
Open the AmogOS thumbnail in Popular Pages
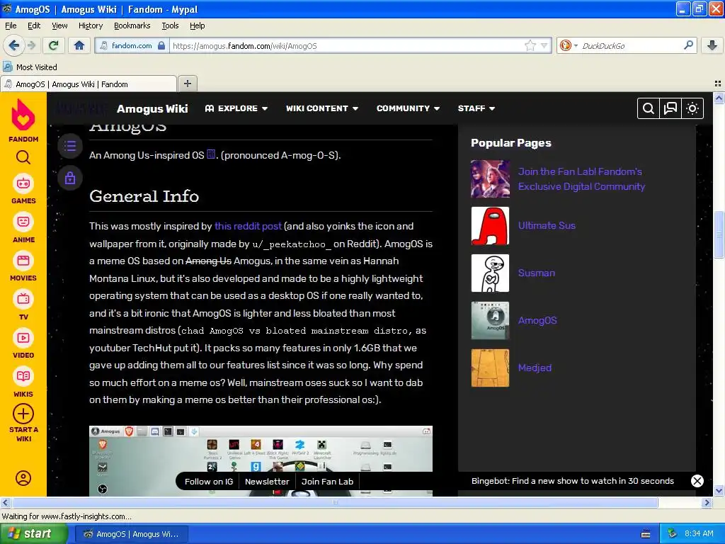490,321
